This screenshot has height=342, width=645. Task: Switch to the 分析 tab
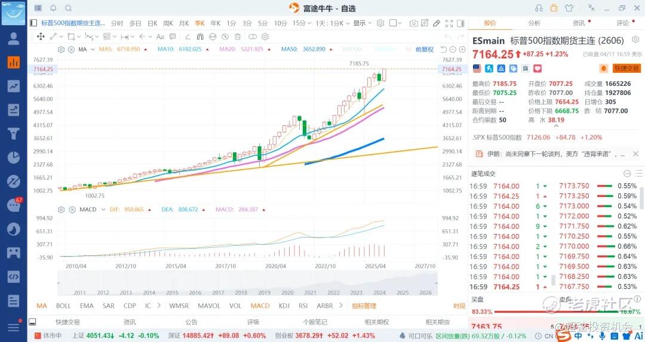pyautogui.click(x=535, y=23)
